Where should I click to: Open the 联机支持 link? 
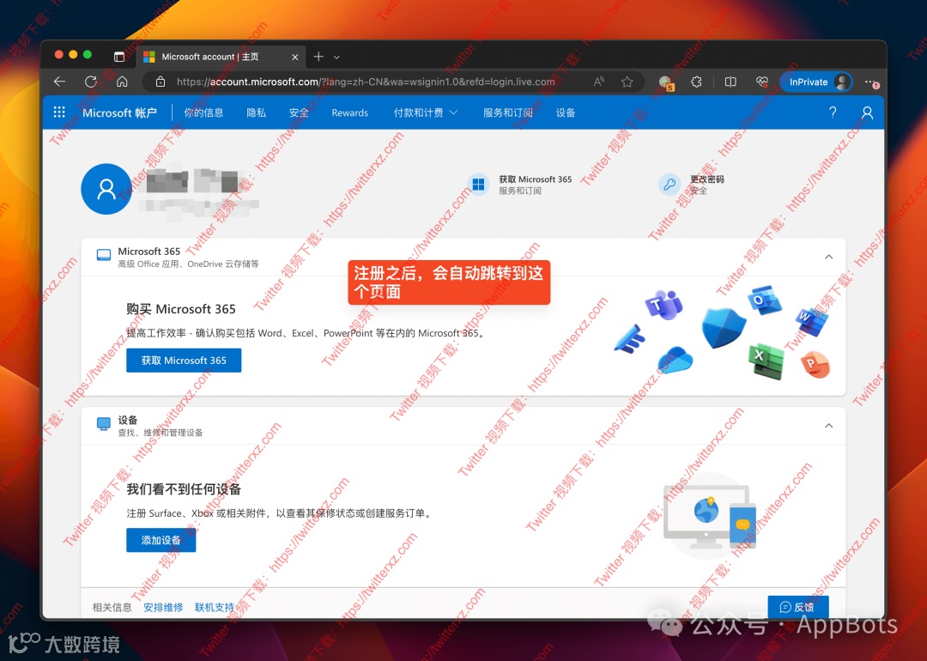[x=215, y=607]
